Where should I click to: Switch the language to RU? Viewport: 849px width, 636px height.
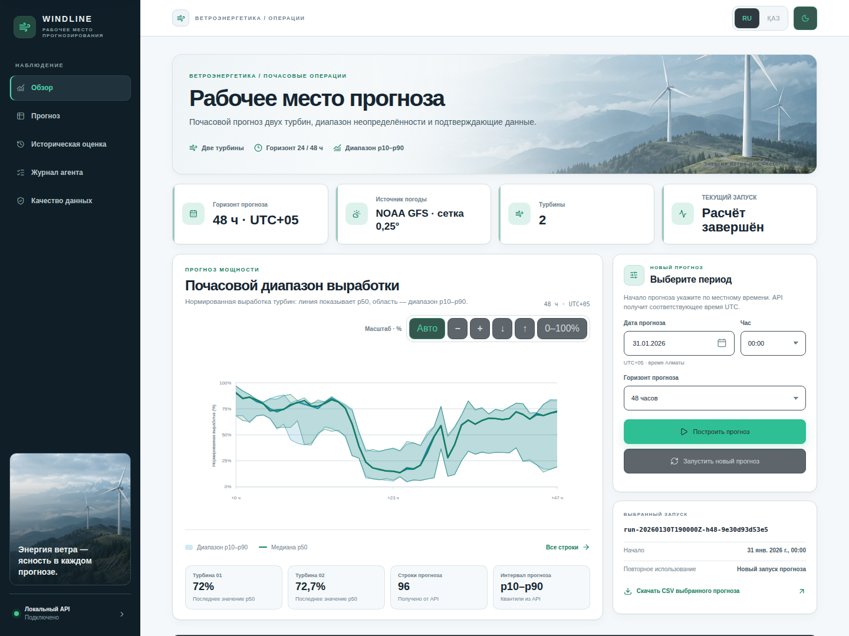[x=747, y=18]
